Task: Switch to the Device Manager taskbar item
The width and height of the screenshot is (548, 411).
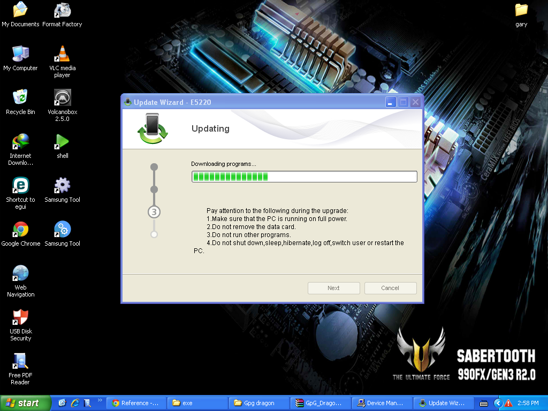Action: [383, 403]
